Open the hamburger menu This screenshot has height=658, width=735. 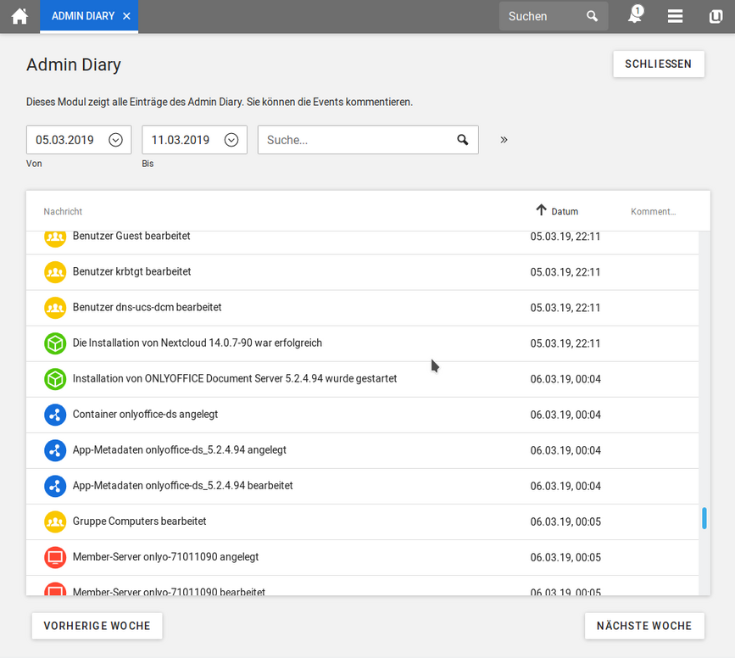[675, 16]
